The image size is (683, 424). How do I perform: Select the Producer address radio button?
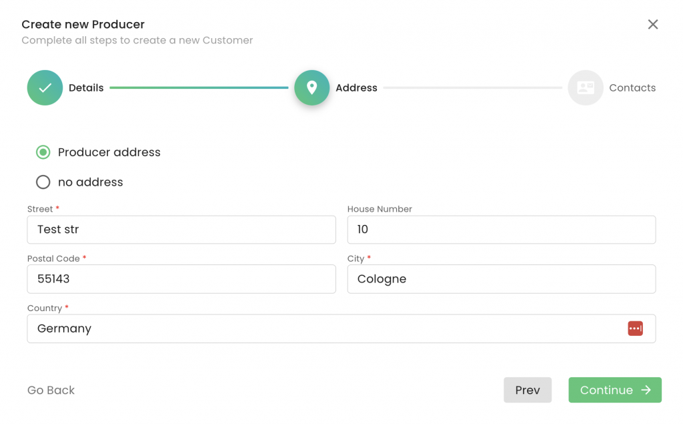[x=43, y=152]
